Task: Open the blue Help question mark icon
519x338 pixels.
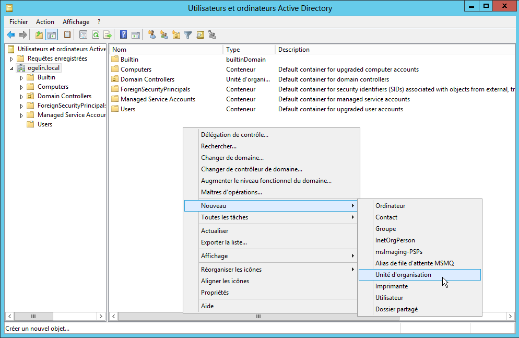Action: [x=124, y=35]
